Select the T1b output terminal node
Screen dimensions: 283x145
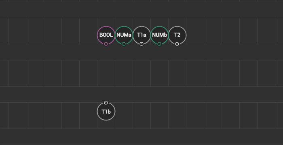[x=106, y=112]
